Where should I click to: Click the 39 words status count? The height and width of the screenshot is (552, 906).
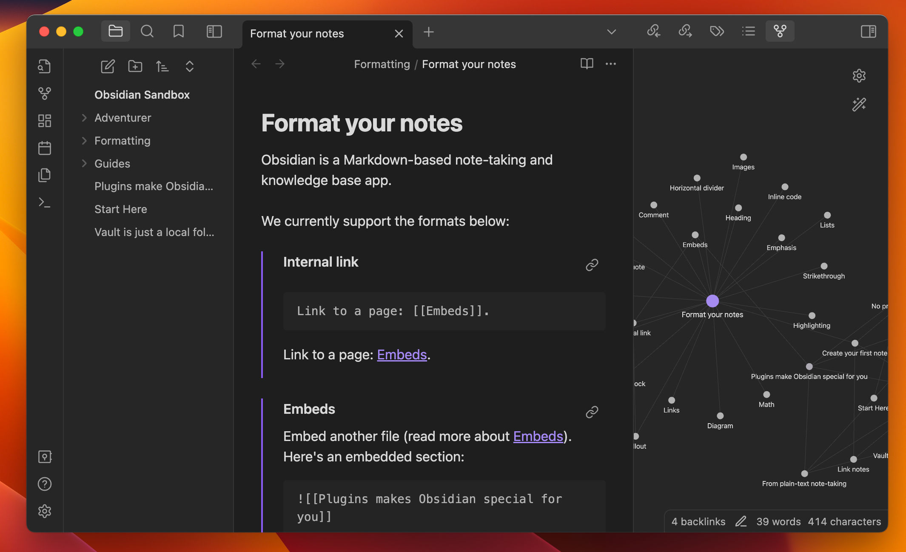(778, 522)
